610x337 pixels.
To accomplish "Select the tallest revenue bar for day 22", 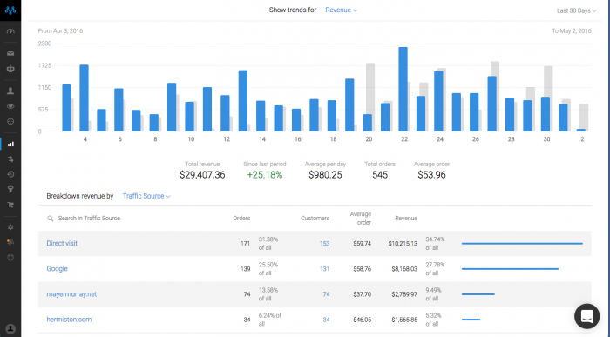I will coord(403,90).
